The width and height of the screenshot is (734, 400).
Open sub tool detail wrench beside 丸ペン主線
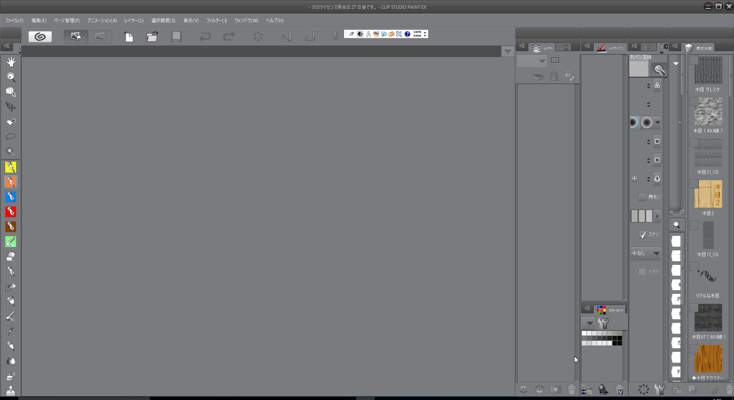659,70
